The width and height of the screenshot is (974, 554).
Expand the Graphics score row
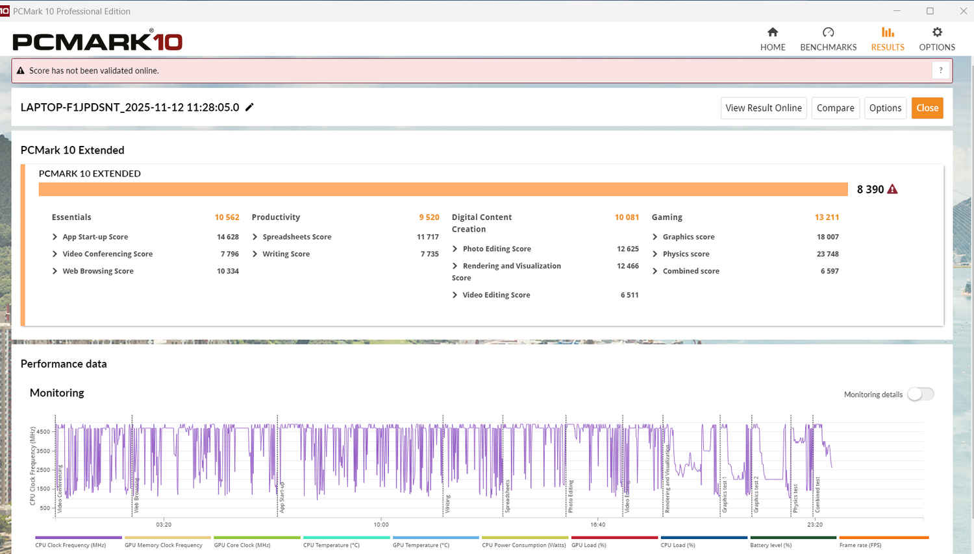click(x=655, y=237)
